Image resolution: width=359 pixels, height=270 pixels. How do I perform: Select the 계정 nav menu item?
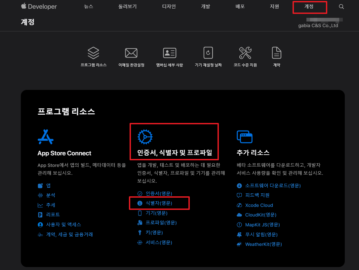coord(309,6)
